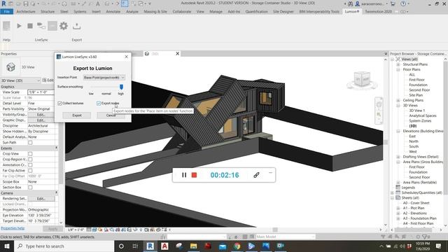Open the 3D View type selector dropdown
The height and width of the screenshot is (252, 448).
point(20,80)
